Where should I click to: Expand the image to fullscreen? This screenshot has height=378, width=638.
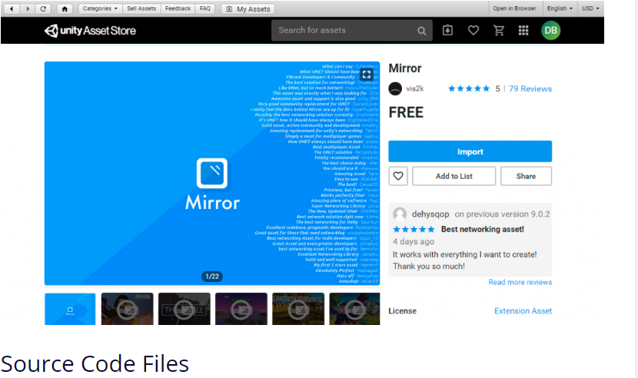tap(367, 75)
